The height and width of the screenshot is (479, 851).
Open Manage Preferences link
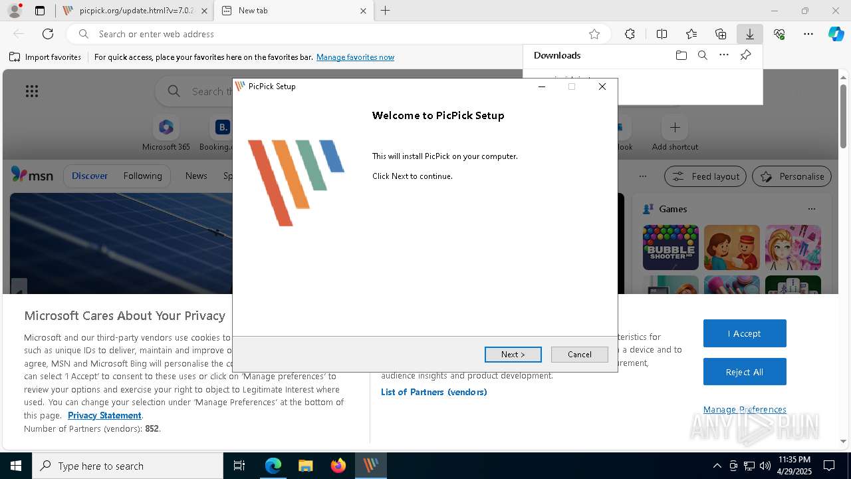coord(745,409)
